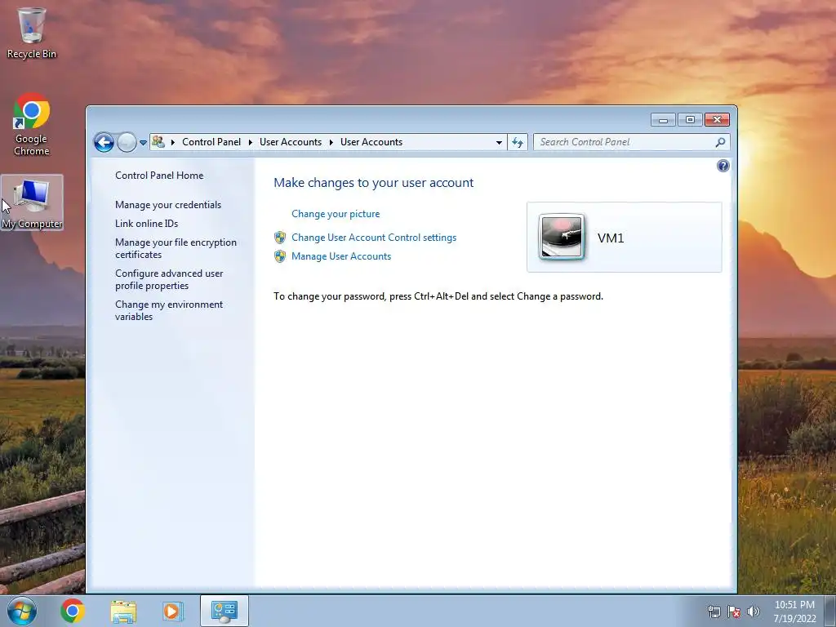
Task: Expand the arrow after Control Panel breadcrumb
Action: tap(250, 142)
